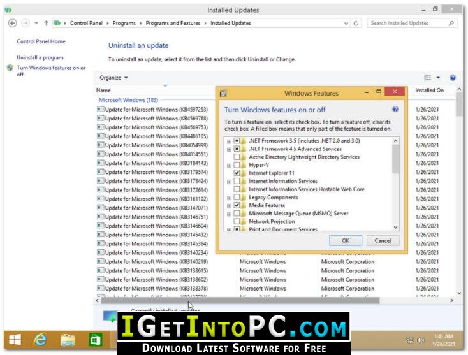Click the search magnifier icon

(x=451, y=23)
